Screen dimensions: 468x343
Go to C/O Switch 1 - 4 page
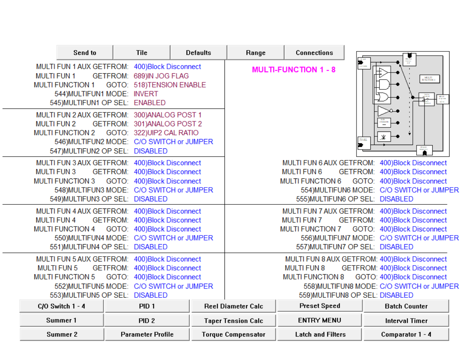[x=62, y=306]
